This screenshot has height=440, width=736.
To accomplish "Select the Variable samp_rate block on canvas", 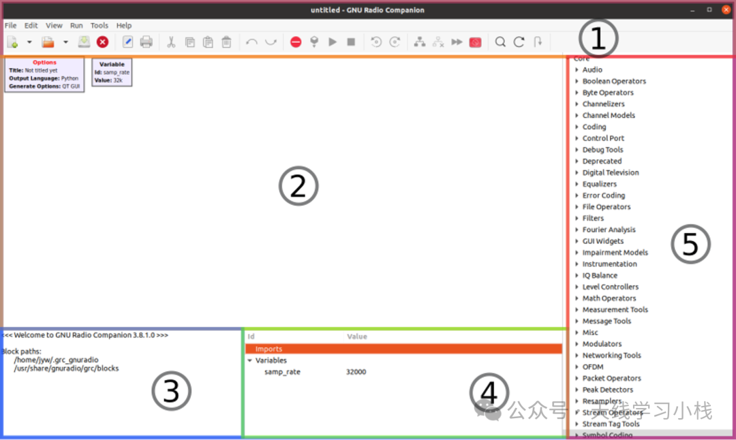I will click(112, 72).
